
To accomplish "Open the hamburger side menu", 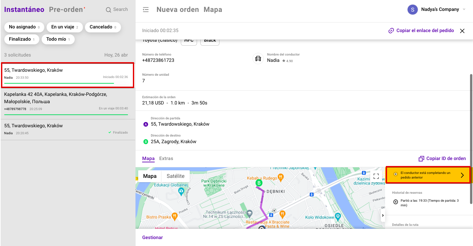I will point(145,10).
